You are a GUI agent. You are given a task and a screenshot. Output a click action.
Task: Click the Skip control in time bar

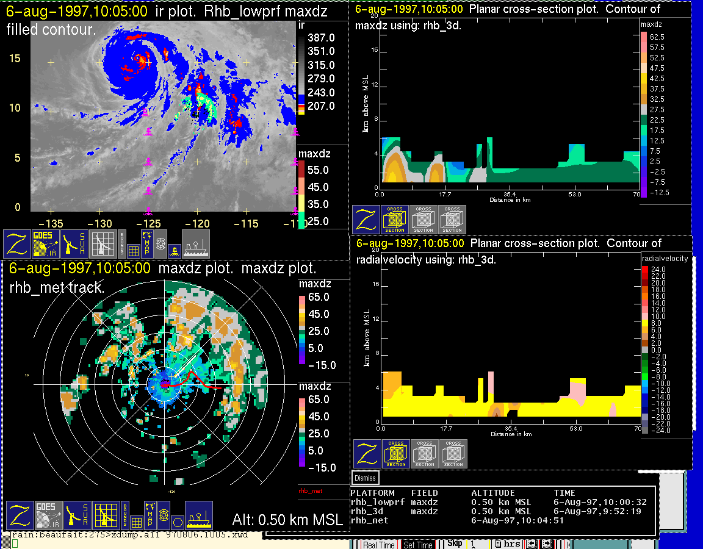[x=455, y=544]
